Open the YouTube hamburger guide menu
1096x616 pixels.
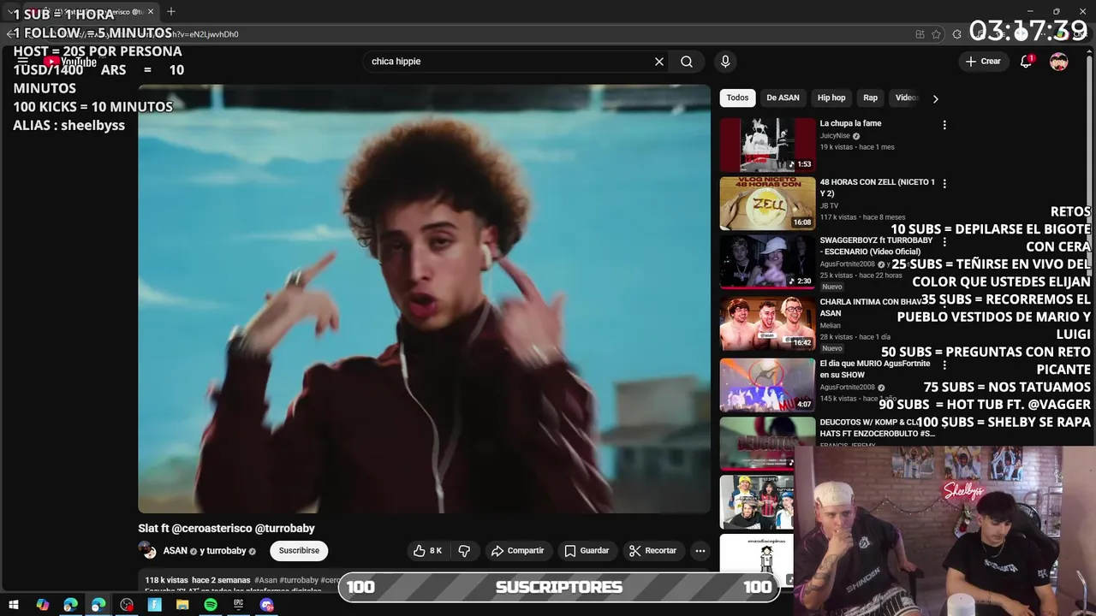tap(23, 62)
